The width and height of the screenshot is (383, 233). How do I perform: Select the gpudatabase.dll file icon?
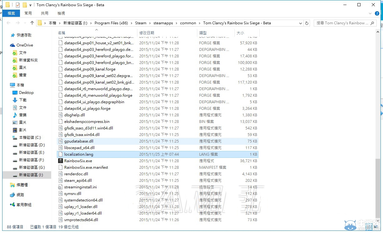click(x=61, y=141)
